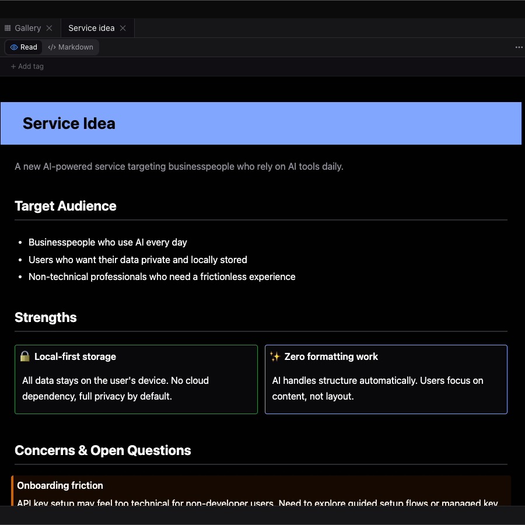The image size is (525, 525).
Task: Click the Onboarding friction callout title
Action: (x=60, y=485)
